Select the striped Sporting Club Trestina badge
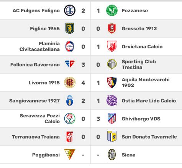Screen dimensions: 182x168 point(112,64)
